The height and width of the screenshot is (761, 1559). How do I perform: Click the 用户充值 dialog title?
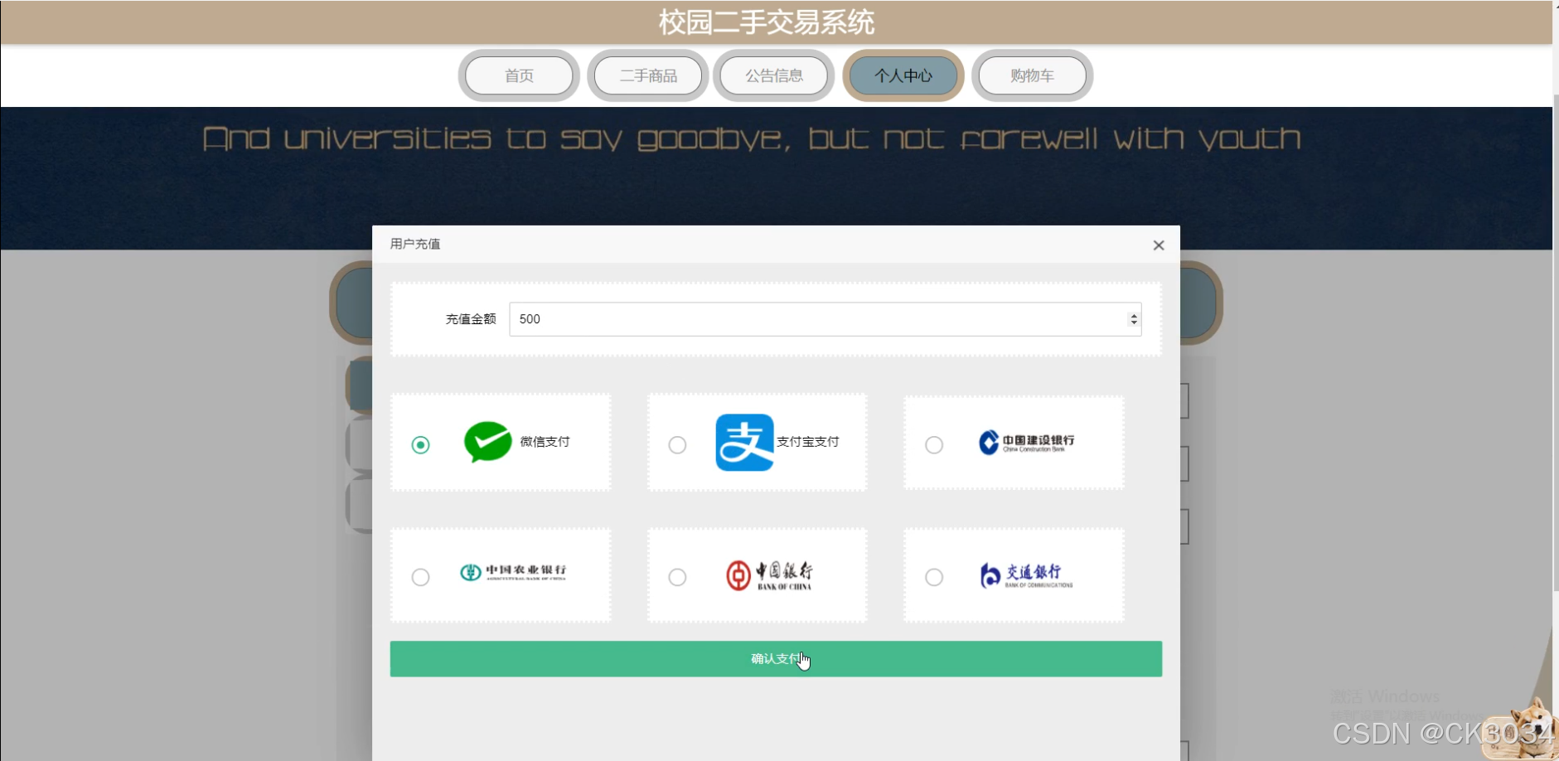click(415, 244)
